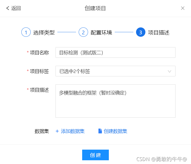Open the 创建数据集 link
This screenshot has height=164, width=191.
[115, 131]
